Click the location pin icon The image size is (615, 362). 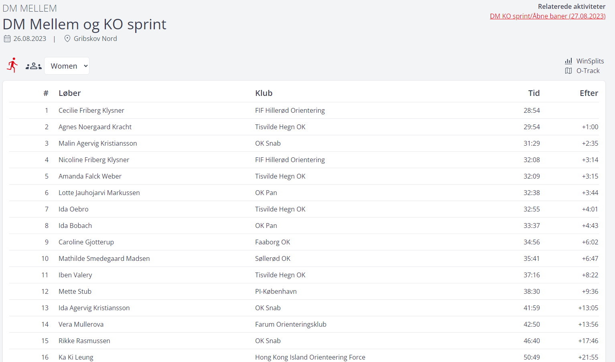click(x=67, y=39)
